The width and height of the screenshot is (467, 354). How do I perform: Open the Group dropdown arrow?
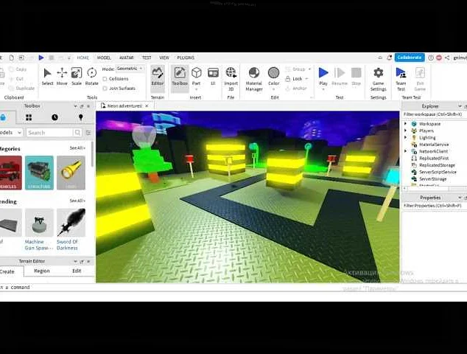click(309, 69)
